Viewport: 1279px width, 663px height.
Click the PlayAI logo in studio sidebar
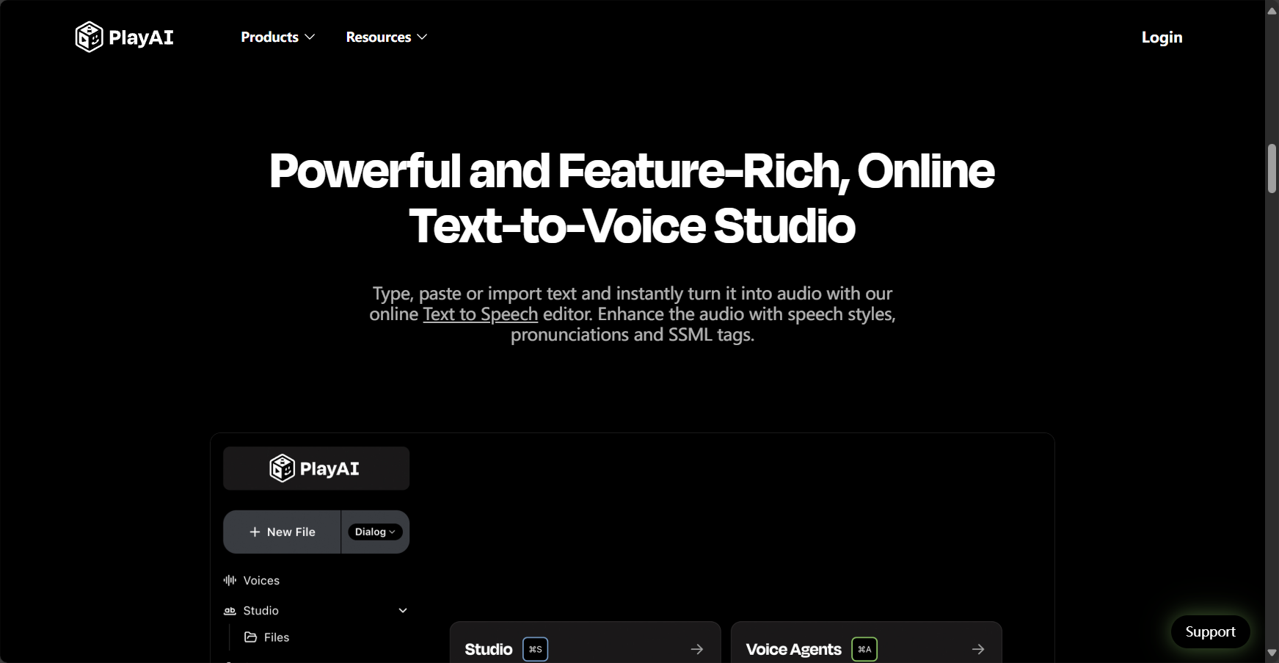[316, 468]
